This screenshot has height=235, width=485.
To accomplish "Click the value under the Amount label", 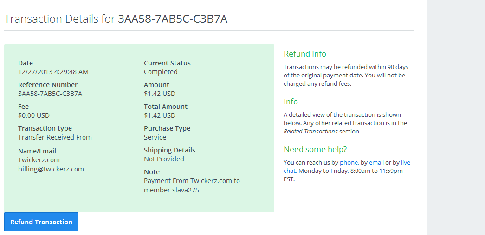I will click(x=160, y=94).
